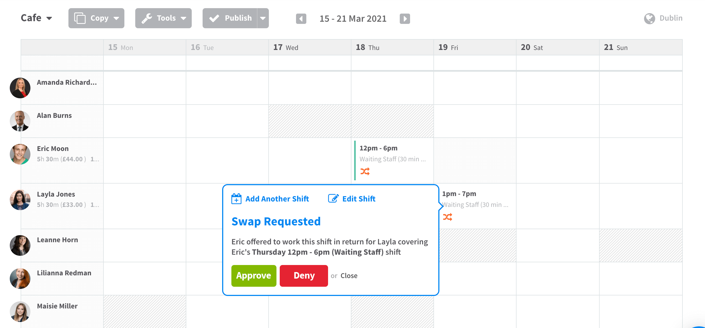Click the Copy pages icon in toolbar

(80, 18)
